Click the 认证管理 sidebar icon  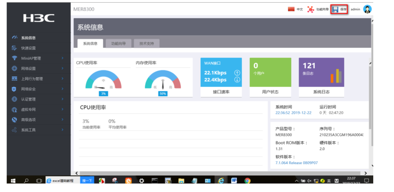point(14,99)
